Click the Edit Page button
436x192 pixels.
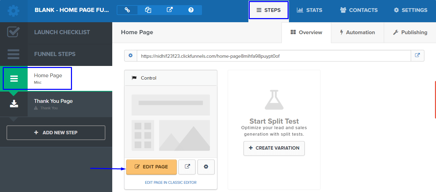click(x=151, y=167)
